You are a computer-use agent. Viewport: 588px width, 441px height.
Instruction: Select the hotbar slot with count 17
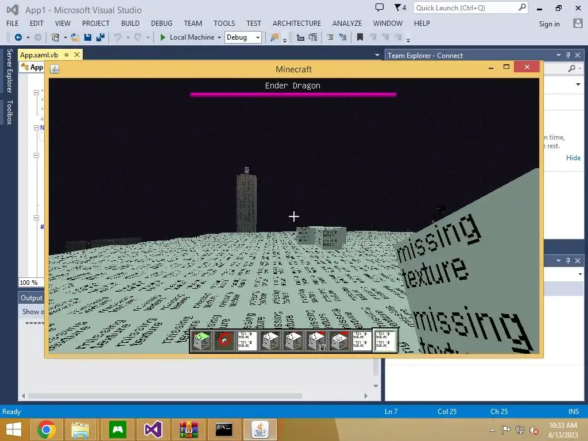point(316,341)
